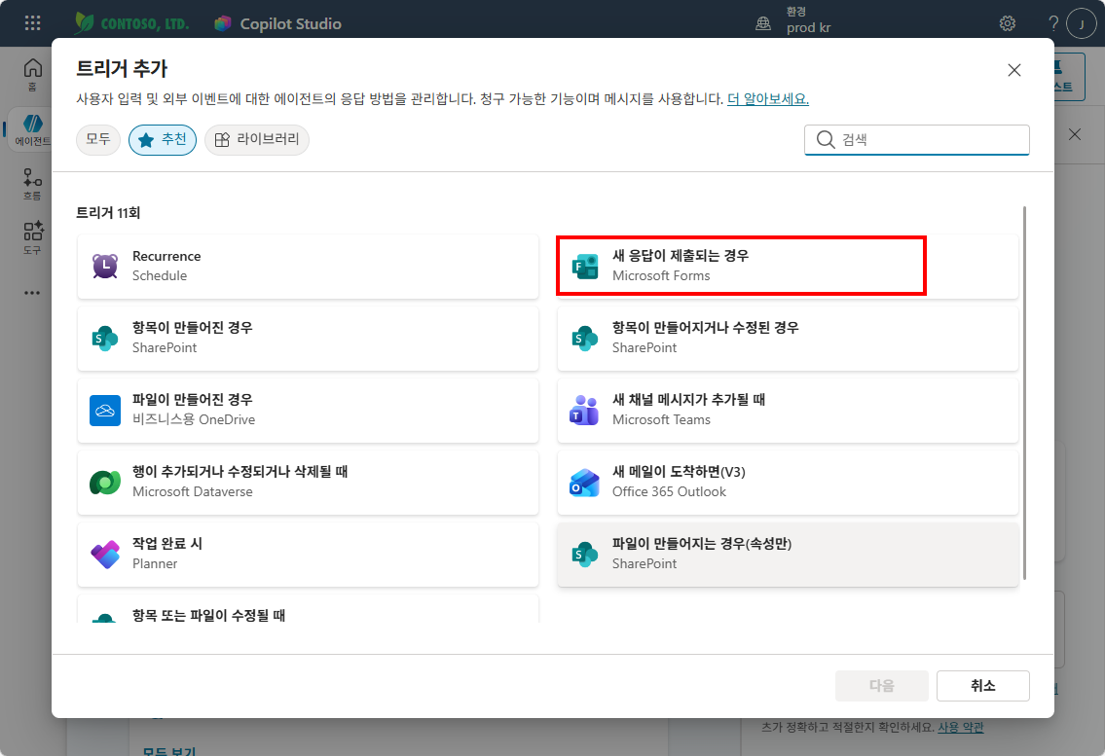
Task: Open the settings gear icon
Action: [x=1008, y=23]
